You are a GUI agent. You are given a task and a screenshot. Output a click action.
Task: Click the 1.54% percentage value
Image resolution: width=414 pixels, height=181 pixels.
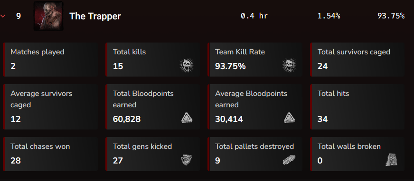tap(329, 16)
